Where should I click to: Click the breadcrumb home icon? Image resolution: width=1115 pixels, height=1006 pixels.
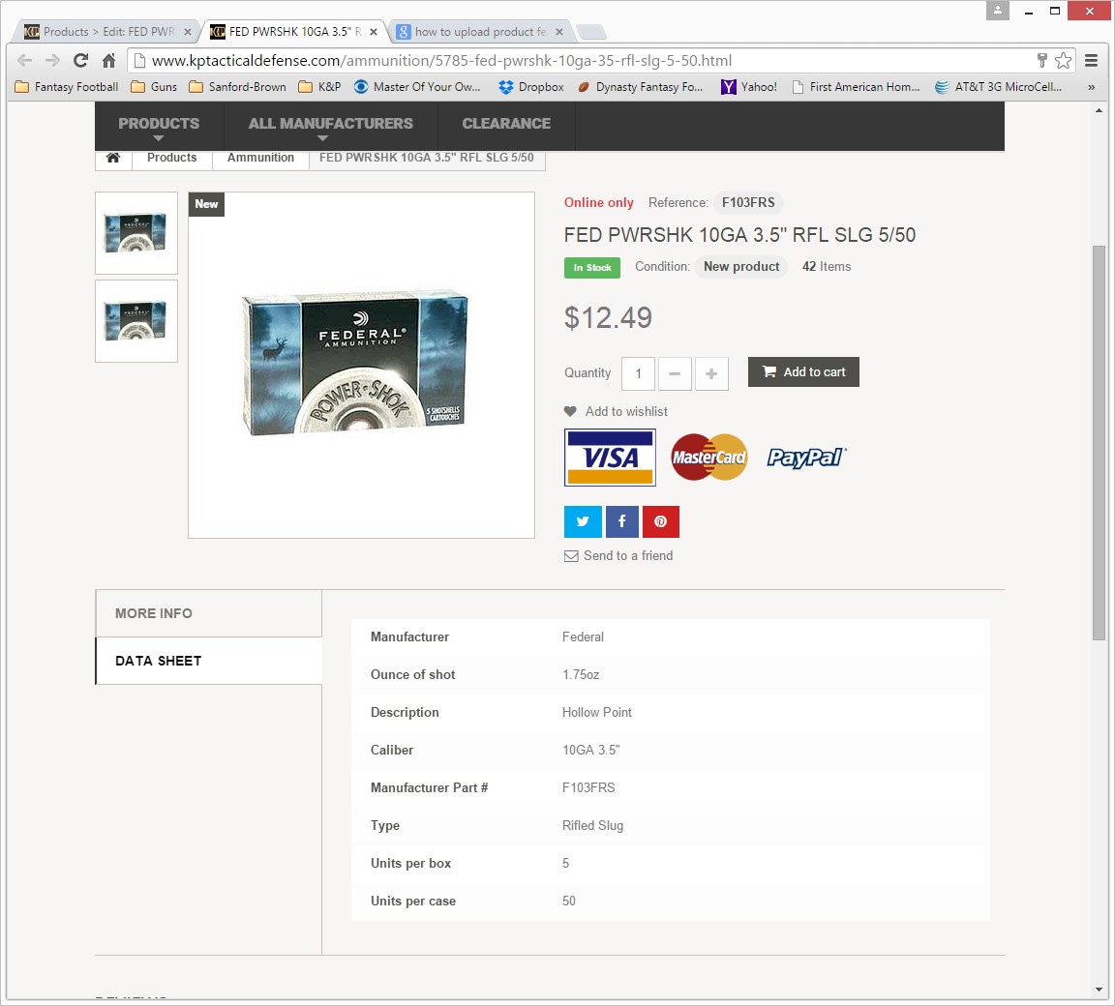(x=113, y=158)
